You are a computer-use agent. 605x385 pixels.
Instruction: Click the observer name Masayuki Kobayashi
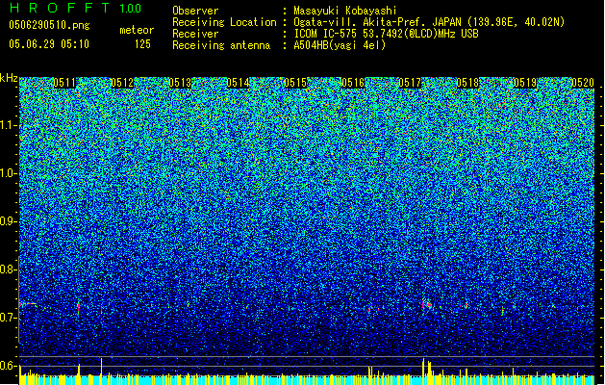[345, 11]
